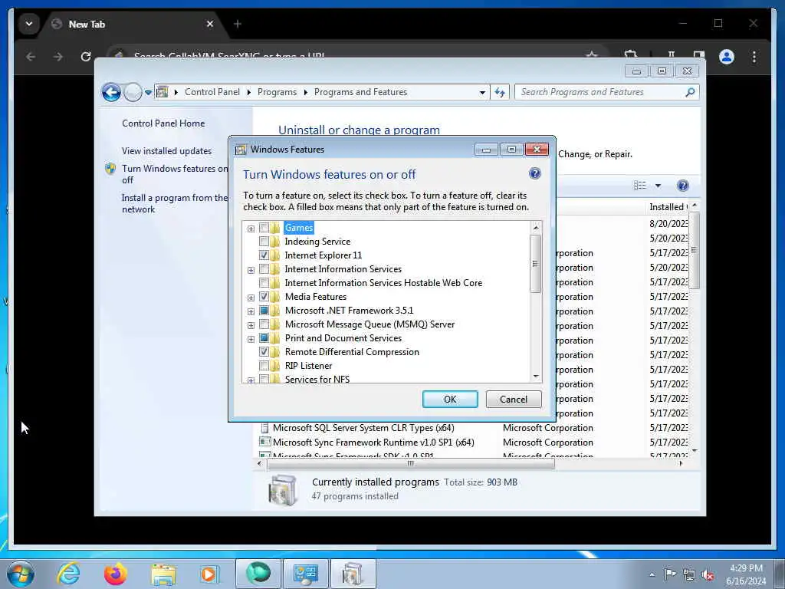785x589 pixels.
Task: Close the New Tab tab
Action: point(210,24)
